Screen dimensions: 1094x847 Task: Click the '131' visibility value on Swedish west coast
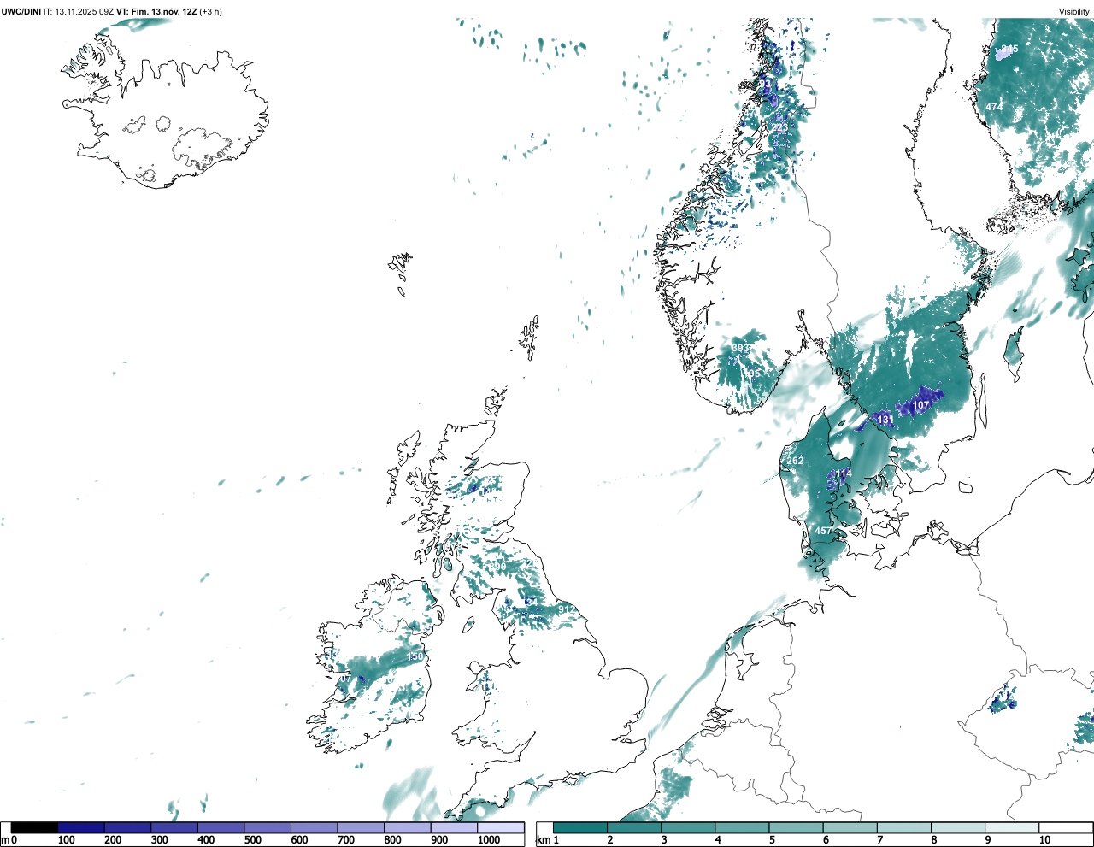pos(885,420)
